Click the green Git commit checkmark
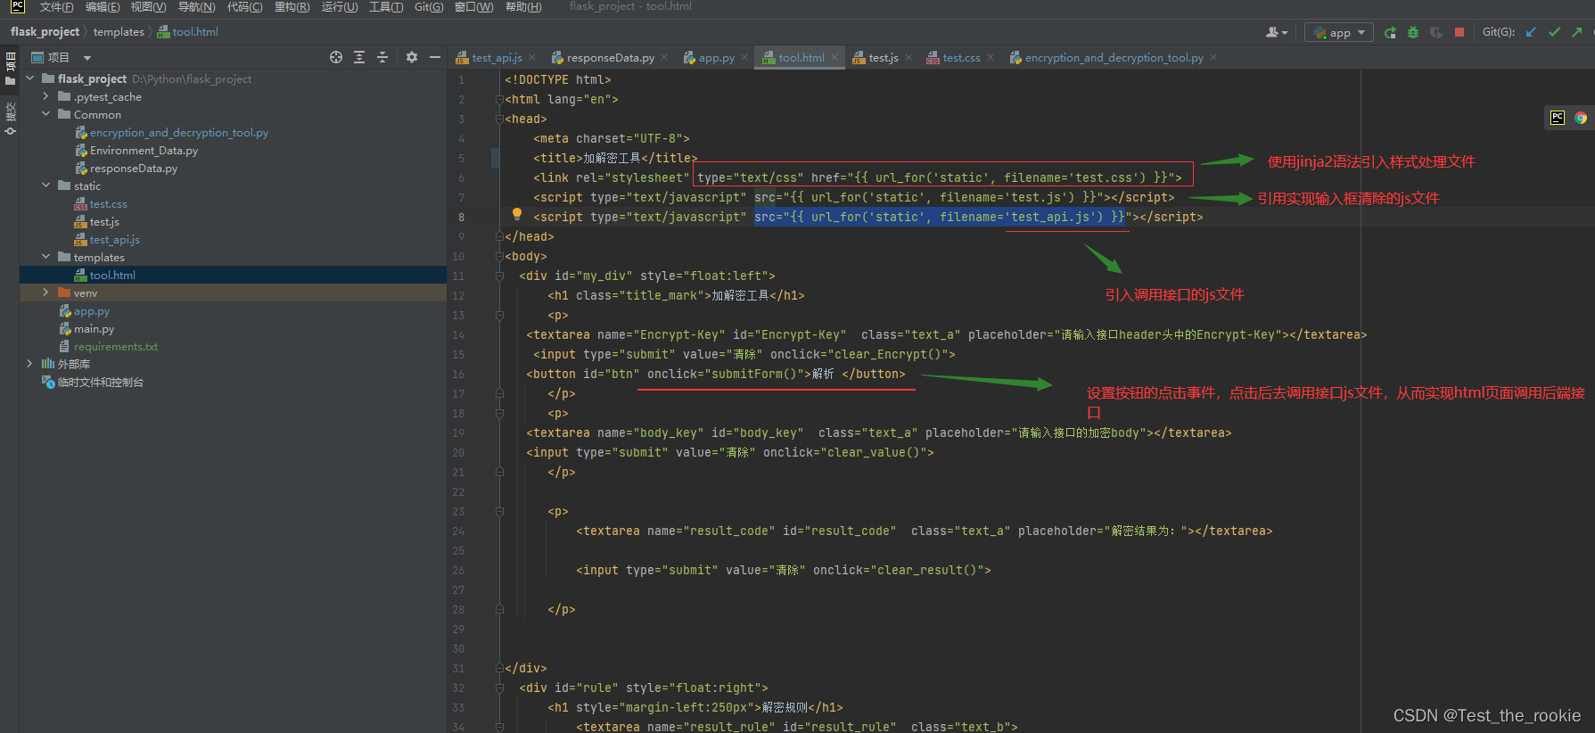 point(1554,32)
